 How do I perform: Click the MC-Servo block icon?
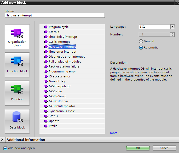(46, 91)
